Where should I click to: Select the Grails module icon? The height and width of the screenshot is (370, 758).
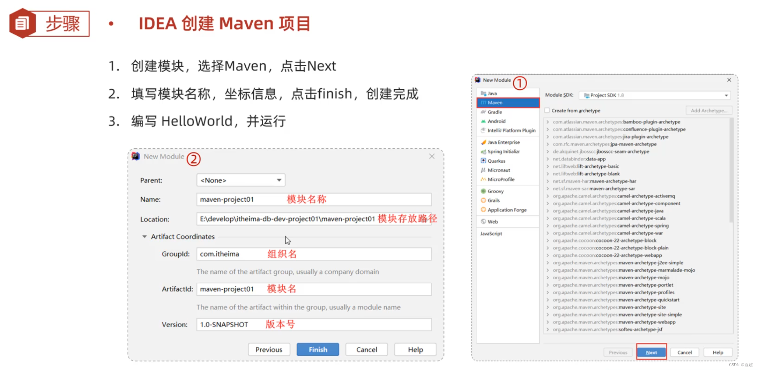click(483, 200)
